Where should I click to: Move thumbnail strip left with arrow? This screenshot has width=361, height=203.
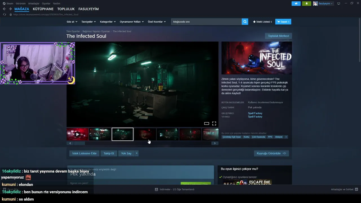(70, 143)
